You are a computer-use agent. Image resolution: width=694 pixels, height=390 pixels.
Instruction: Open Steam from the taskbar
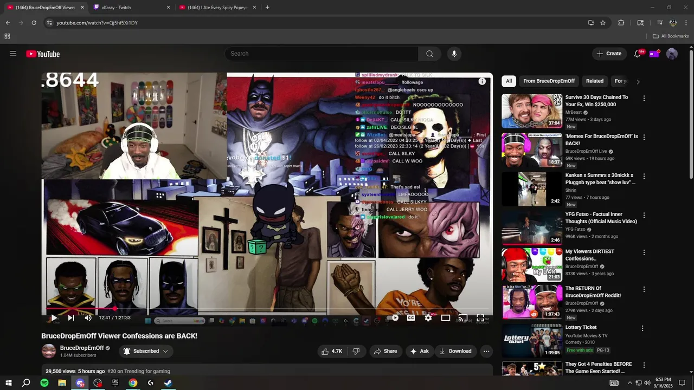click(168, 383)
